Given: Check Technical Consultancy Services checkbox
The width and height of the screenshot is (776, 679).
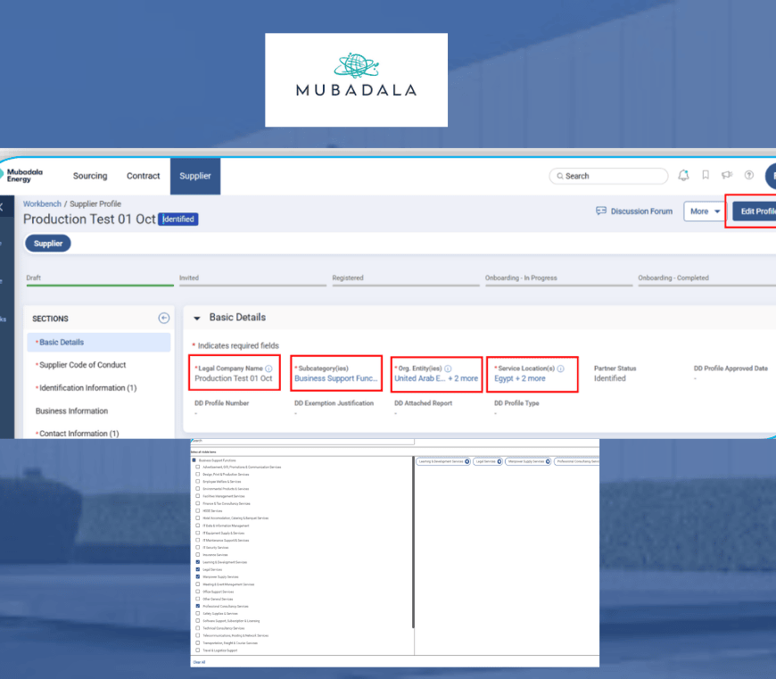Looking at the screenshot, I should 198,628.
